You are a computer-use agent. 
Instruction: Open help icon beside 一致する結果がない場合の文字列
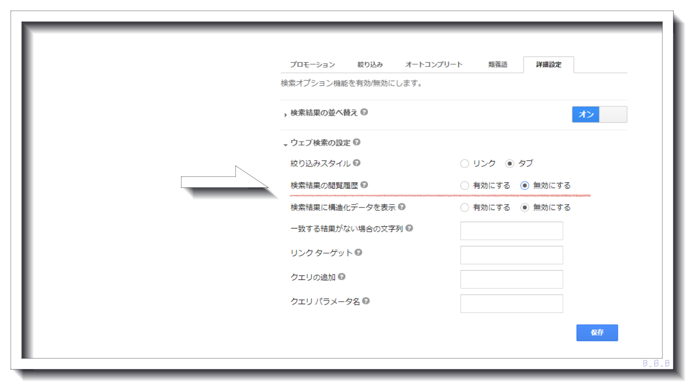coord(409,228)
